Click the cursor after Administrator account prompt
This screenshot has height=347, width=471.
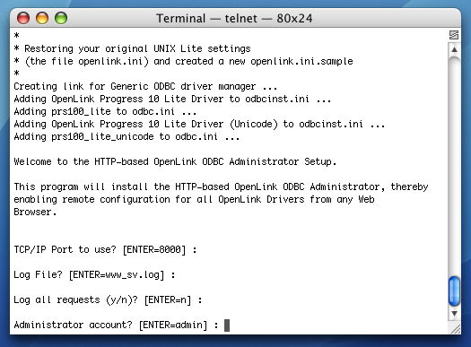(x=227, y=325)
